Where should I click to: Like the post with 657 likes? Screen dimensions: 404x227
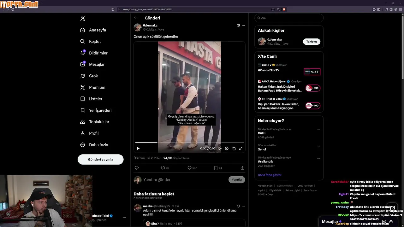click(192, 168)
